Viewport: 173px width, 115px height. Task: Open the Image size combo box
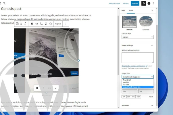[138, 77]
